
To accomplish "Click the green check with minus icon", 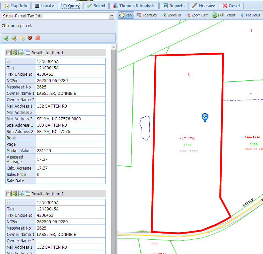I will click(14, 38).
